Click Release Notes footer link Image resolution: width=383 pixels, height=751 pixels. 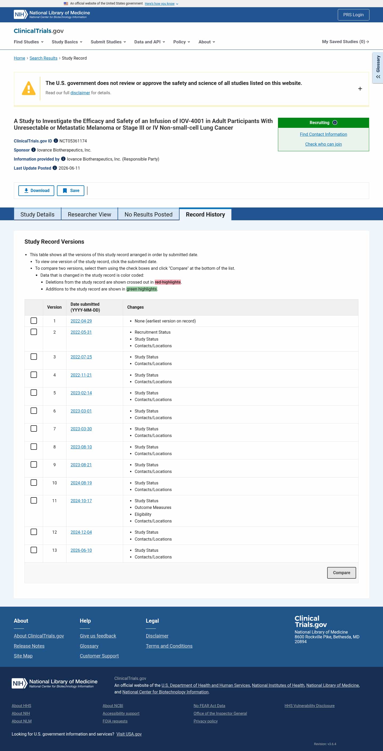click(29, 646)
